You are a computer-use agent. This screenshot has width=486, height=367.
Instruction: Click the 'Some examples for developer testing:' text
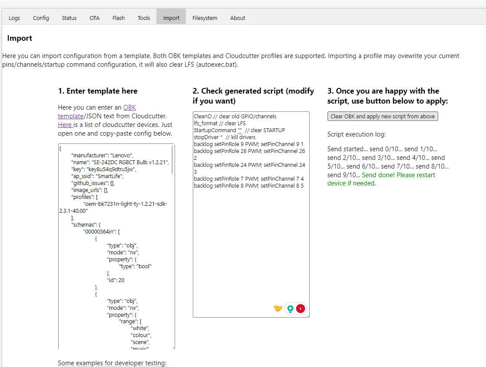(112, 363)
